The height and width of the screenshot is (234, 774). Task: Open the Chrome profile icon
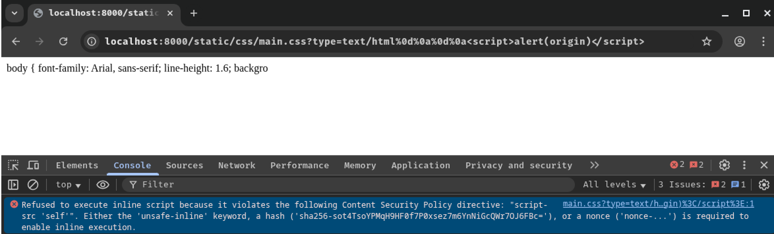coord(740,41)
